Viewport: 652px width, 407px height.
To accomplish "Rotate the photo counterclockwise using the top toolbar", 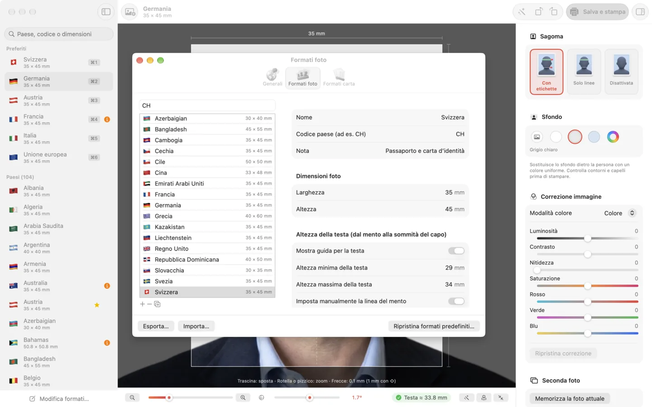I will (538, 12).
